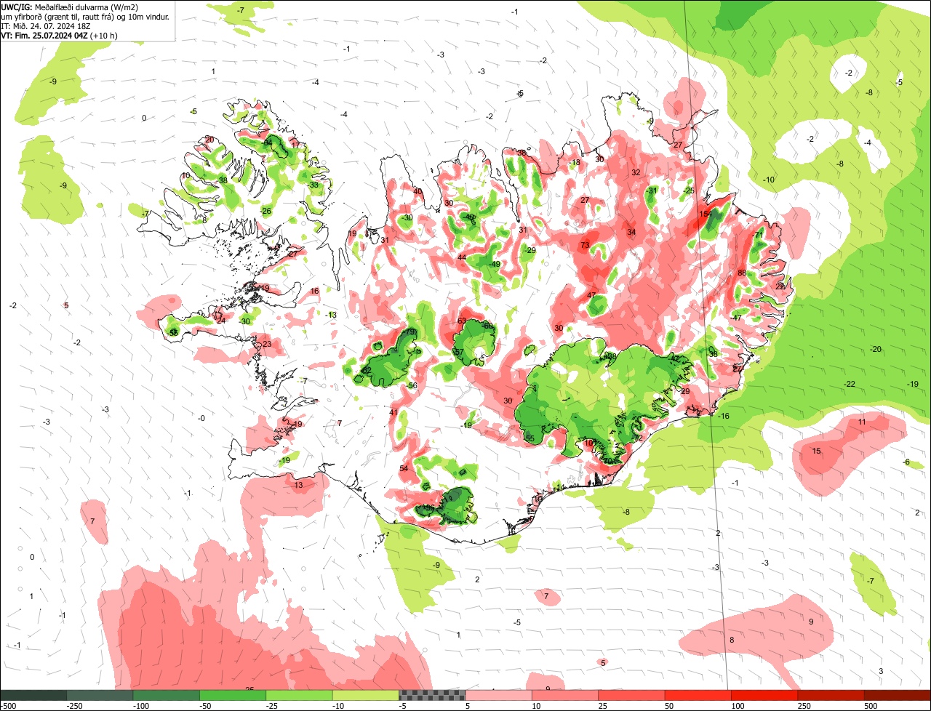The height and width of the screenshot is (711, 931).
Task: Click the light green legend swatch between -25 and -10
Action: (300, 695)
